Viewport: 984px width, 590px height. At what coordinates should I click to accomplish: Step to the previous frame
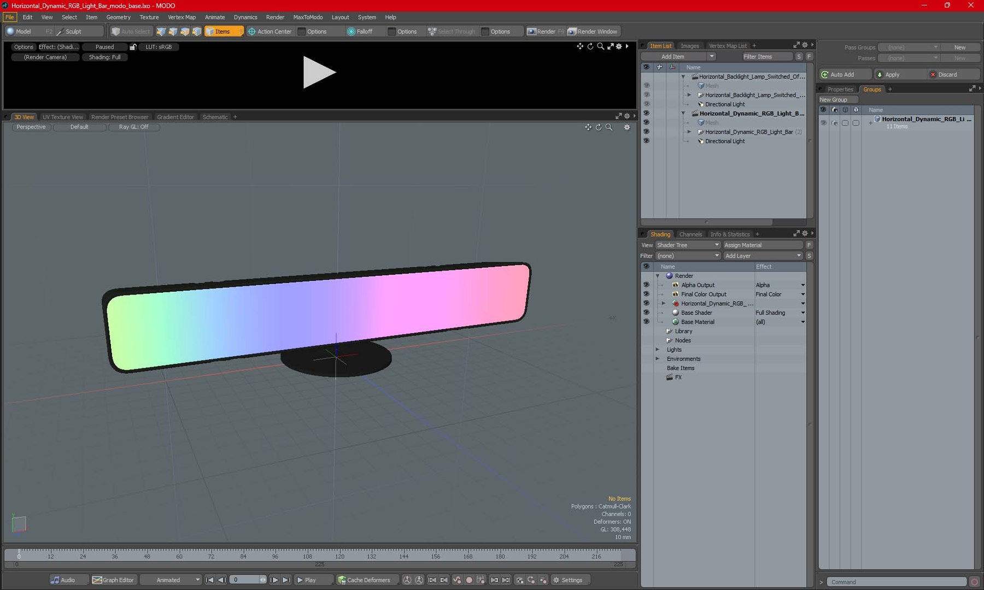[x=221, y=580]
